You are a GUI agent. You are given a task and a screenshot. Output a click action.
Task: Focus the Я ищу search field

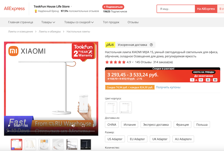click(x=176, y=9)
